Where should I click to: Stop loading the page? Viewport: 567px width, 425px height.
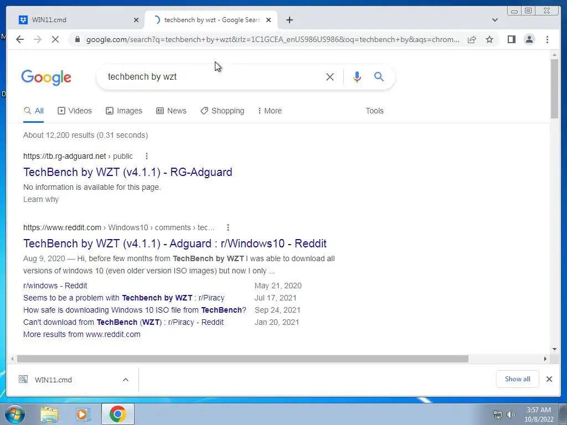coord(55,39)
